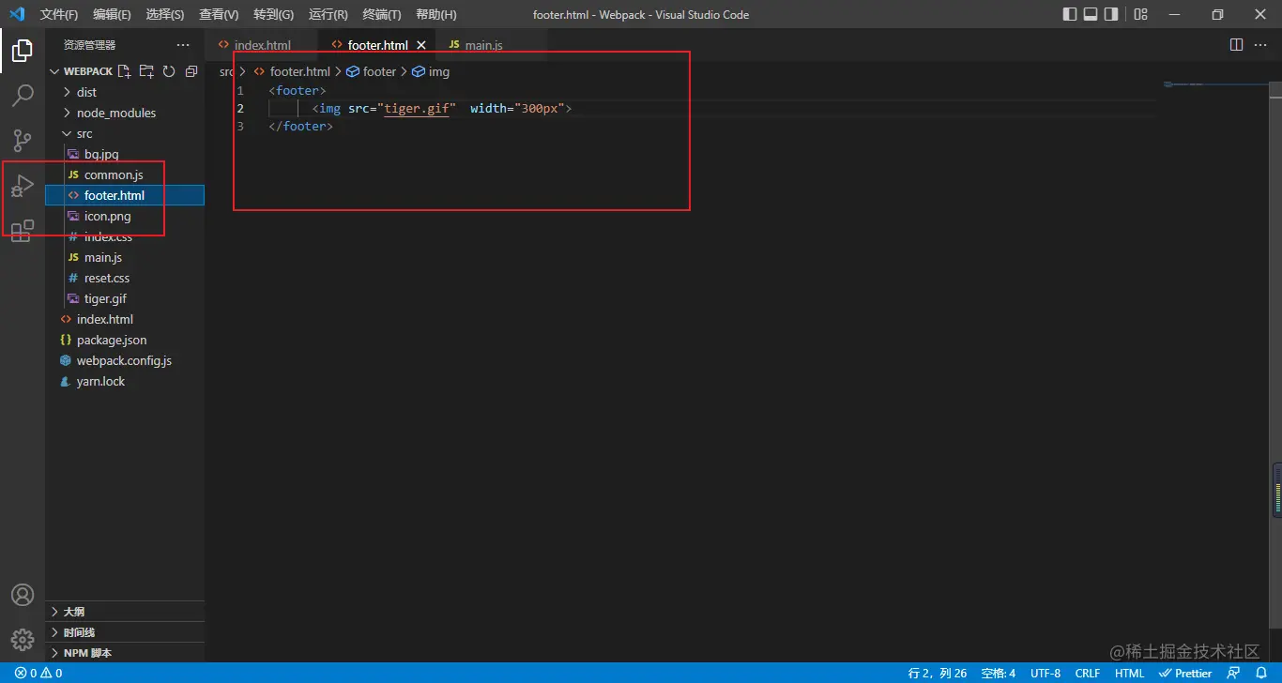Close the footer.html tab
Viewport: 1282px width, 683px height.
(421, 45)
